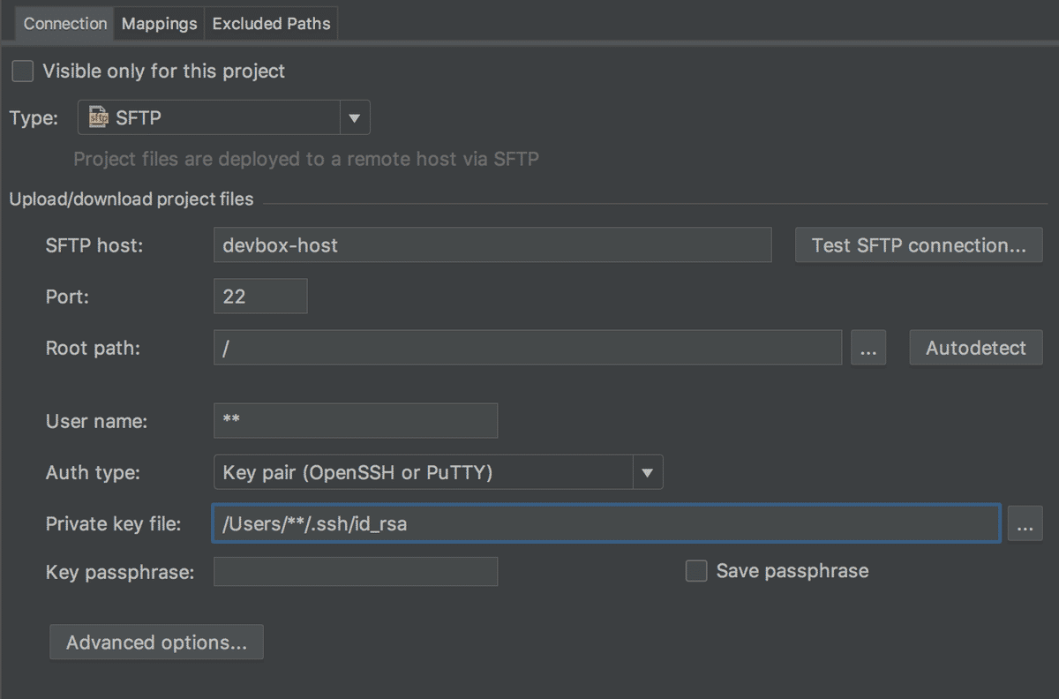
Task: Click the User name input field
Action: (x=355, y=421)
